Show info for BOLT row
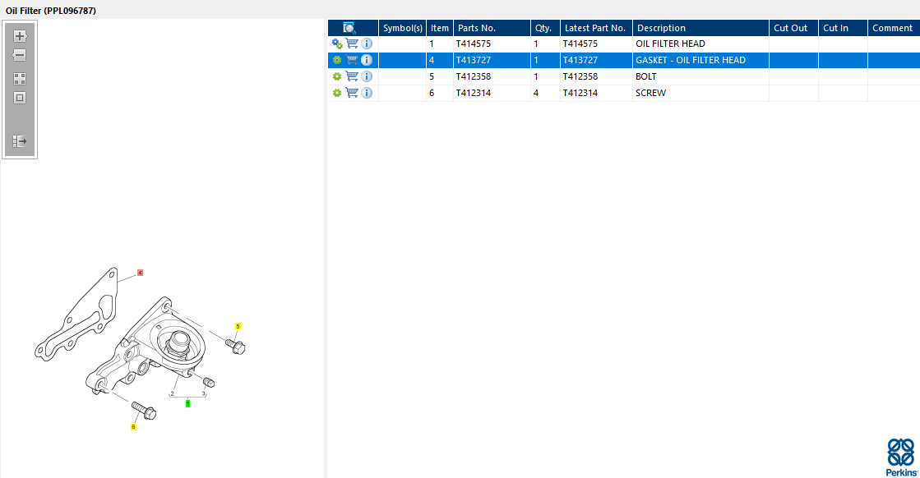The height and width of the screenshot is (478, 920). [x=367, y=76]
